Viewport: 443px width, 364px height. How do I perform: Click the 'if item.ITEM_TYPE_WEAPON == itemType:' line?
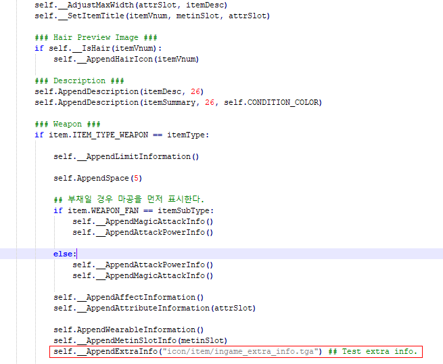[x=122, y=135]
